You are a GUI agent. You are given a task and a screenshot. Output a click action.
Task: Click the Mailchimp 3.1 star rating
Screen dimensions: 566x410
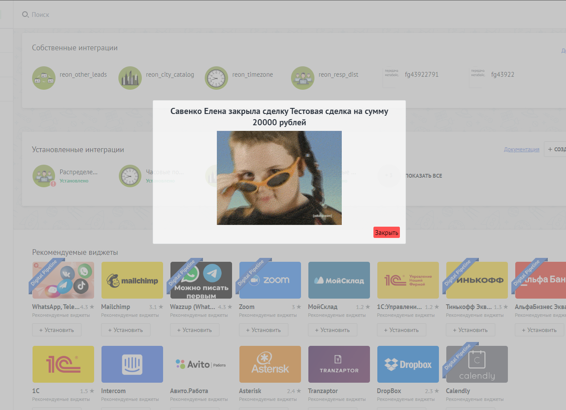[x=156, y=307]
